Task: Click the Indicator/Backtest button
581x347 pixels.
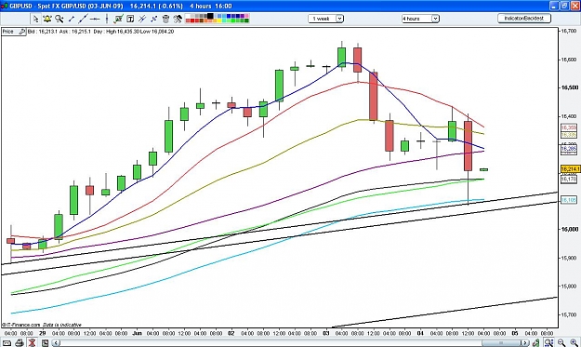Action: tap(524, 19)
